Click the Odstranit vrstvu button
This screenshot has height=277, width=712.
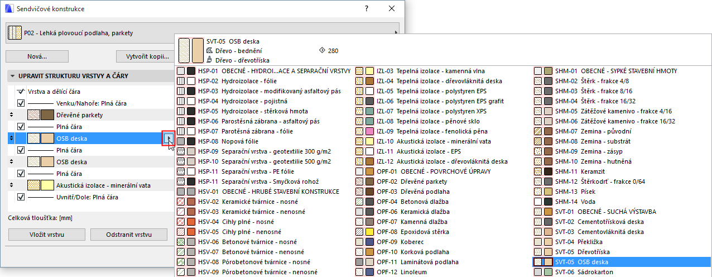[129, 234]
